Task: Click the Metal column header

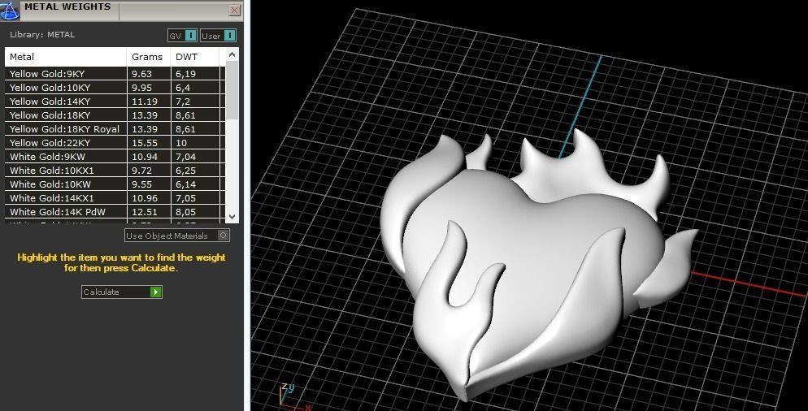Action: 66,57
